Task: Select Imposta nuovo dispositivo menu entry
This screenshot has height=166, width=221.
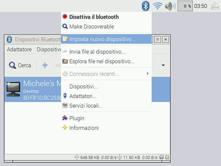Action: click(102, 39)
